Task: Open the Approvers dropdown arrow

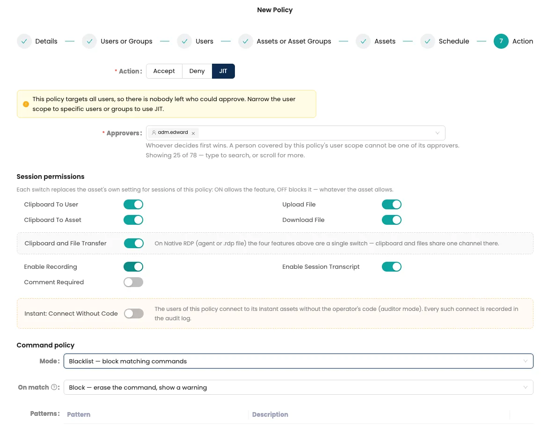Action: point(437,133)
